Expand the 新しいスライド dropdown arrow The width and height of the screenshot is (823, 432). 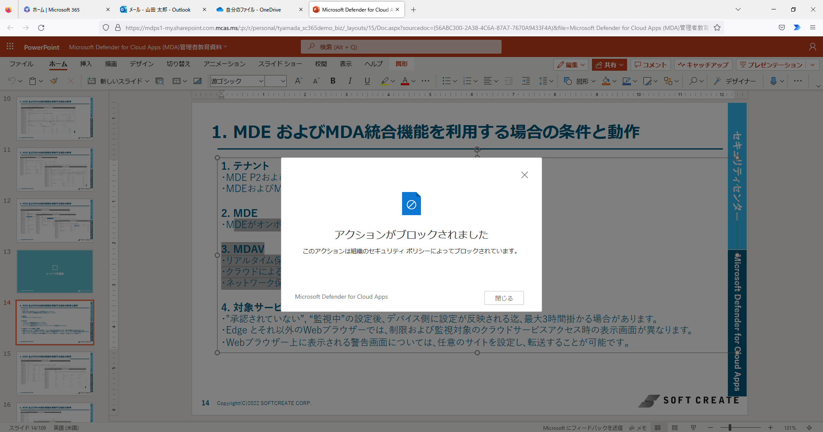(147, 81)
